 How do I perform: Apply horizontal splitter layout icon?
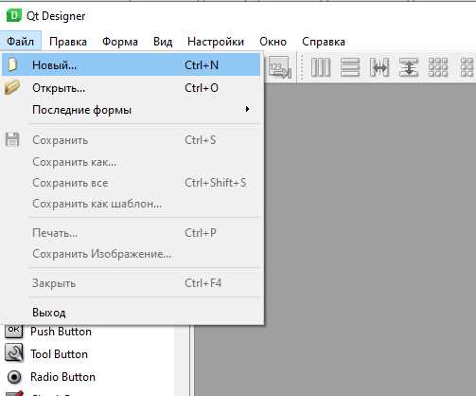[x=379, y=67]
